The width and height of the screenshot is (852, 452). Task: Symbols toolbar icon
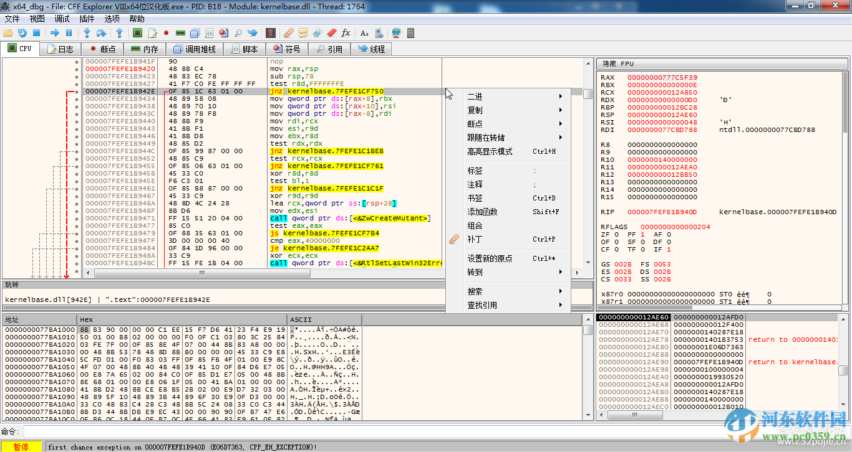click(x=223, y=32)
